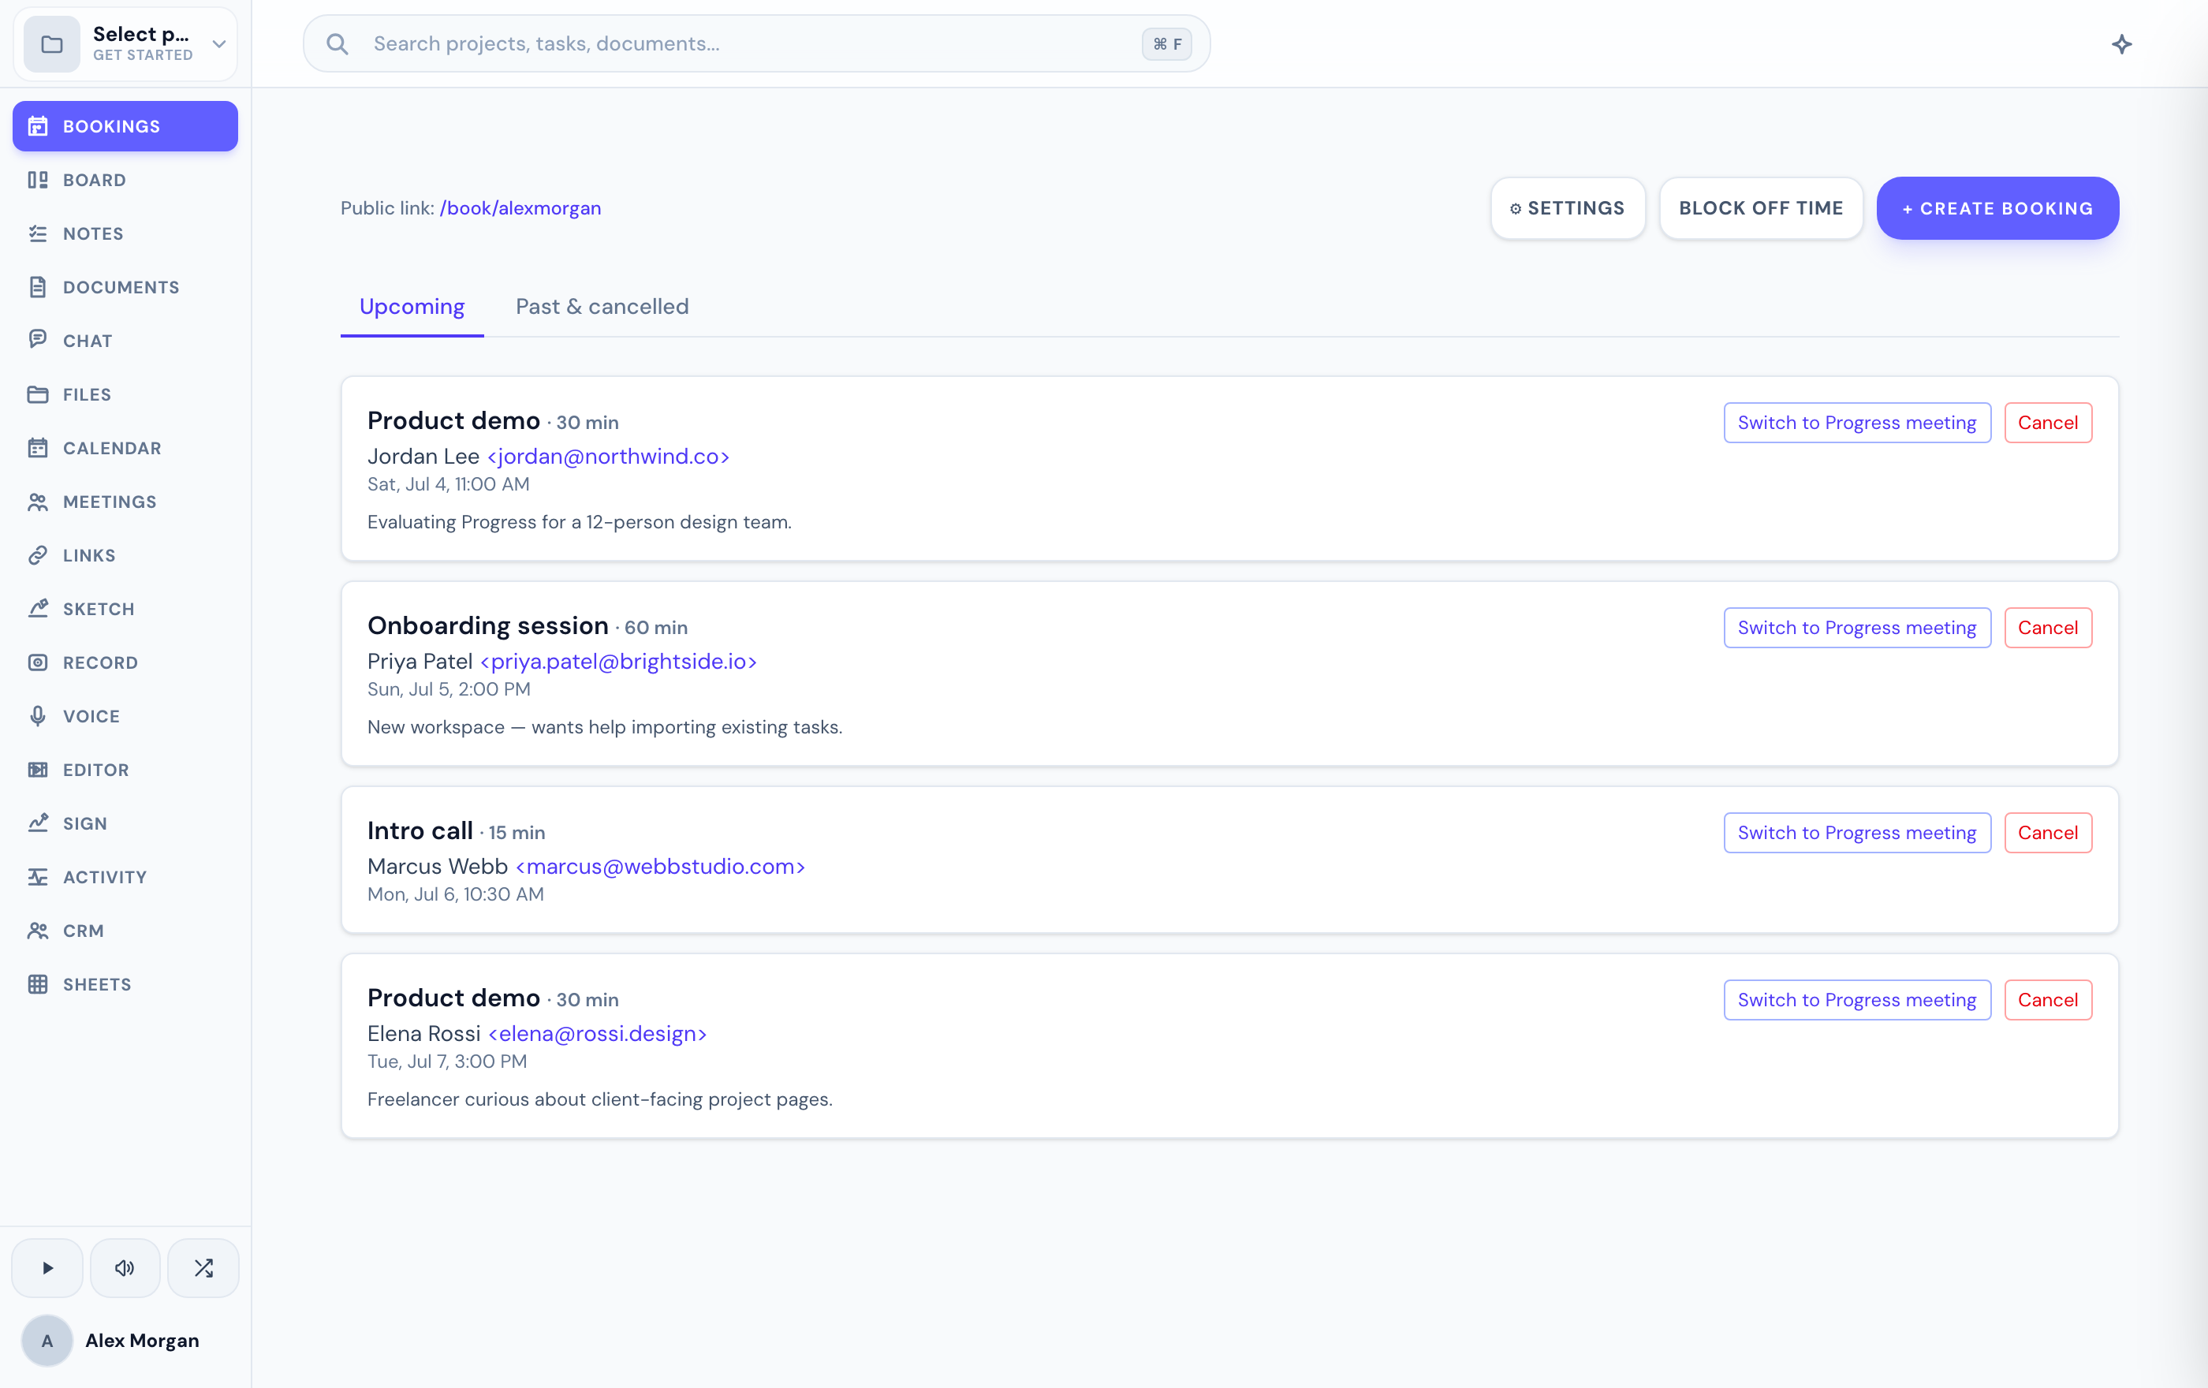Open the Calendar section
Viewport: 2208px width, 1388px height.
125,448
